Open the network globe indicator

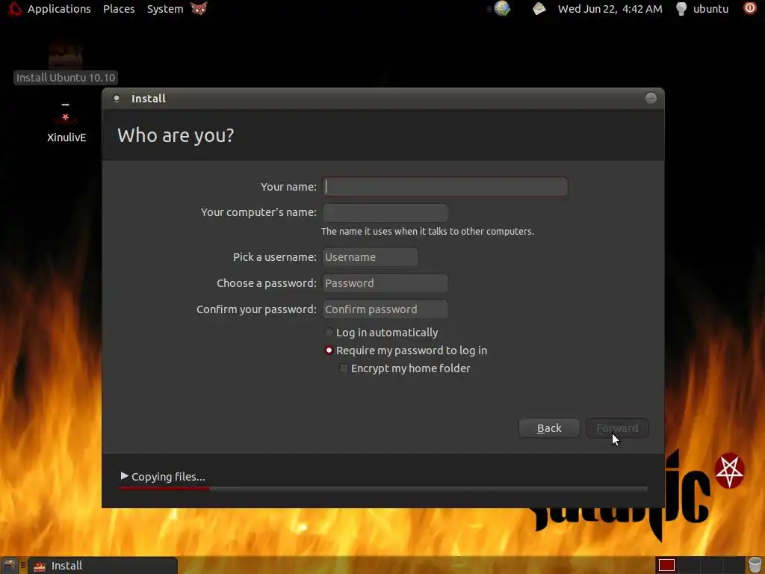501,8
